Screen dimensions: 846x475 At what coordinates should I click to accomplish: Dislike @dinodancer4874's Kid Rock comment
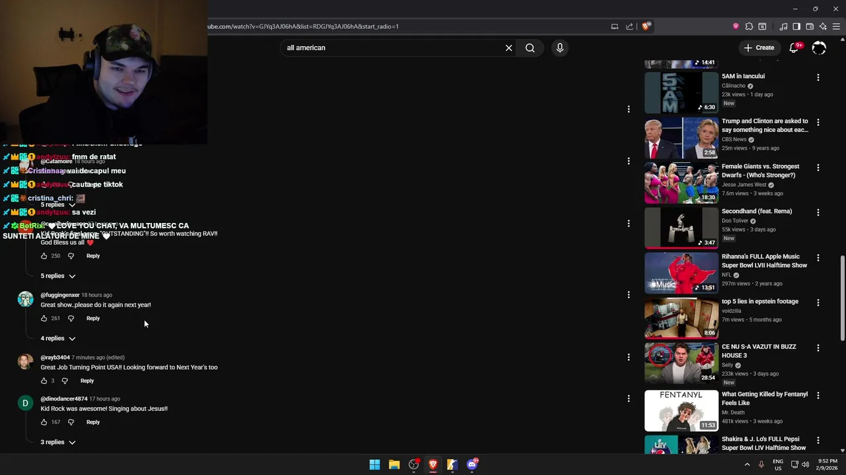(71, 422)
